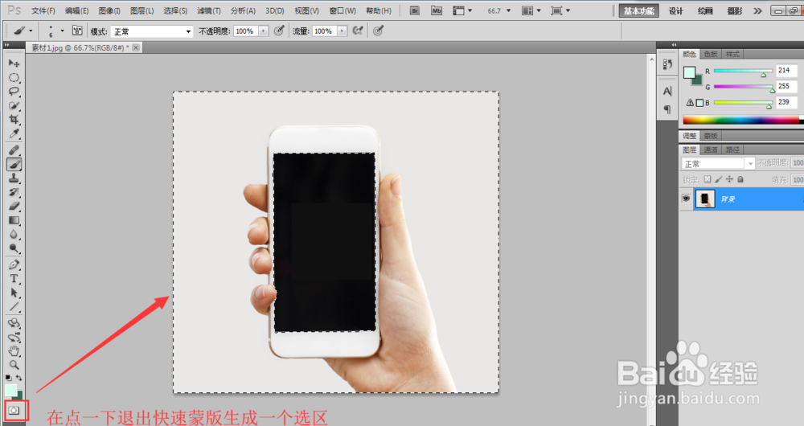Viewport: 804px width, 426px height.
Task: Swap foreground and background colors
Action: [x=19, y=378]
